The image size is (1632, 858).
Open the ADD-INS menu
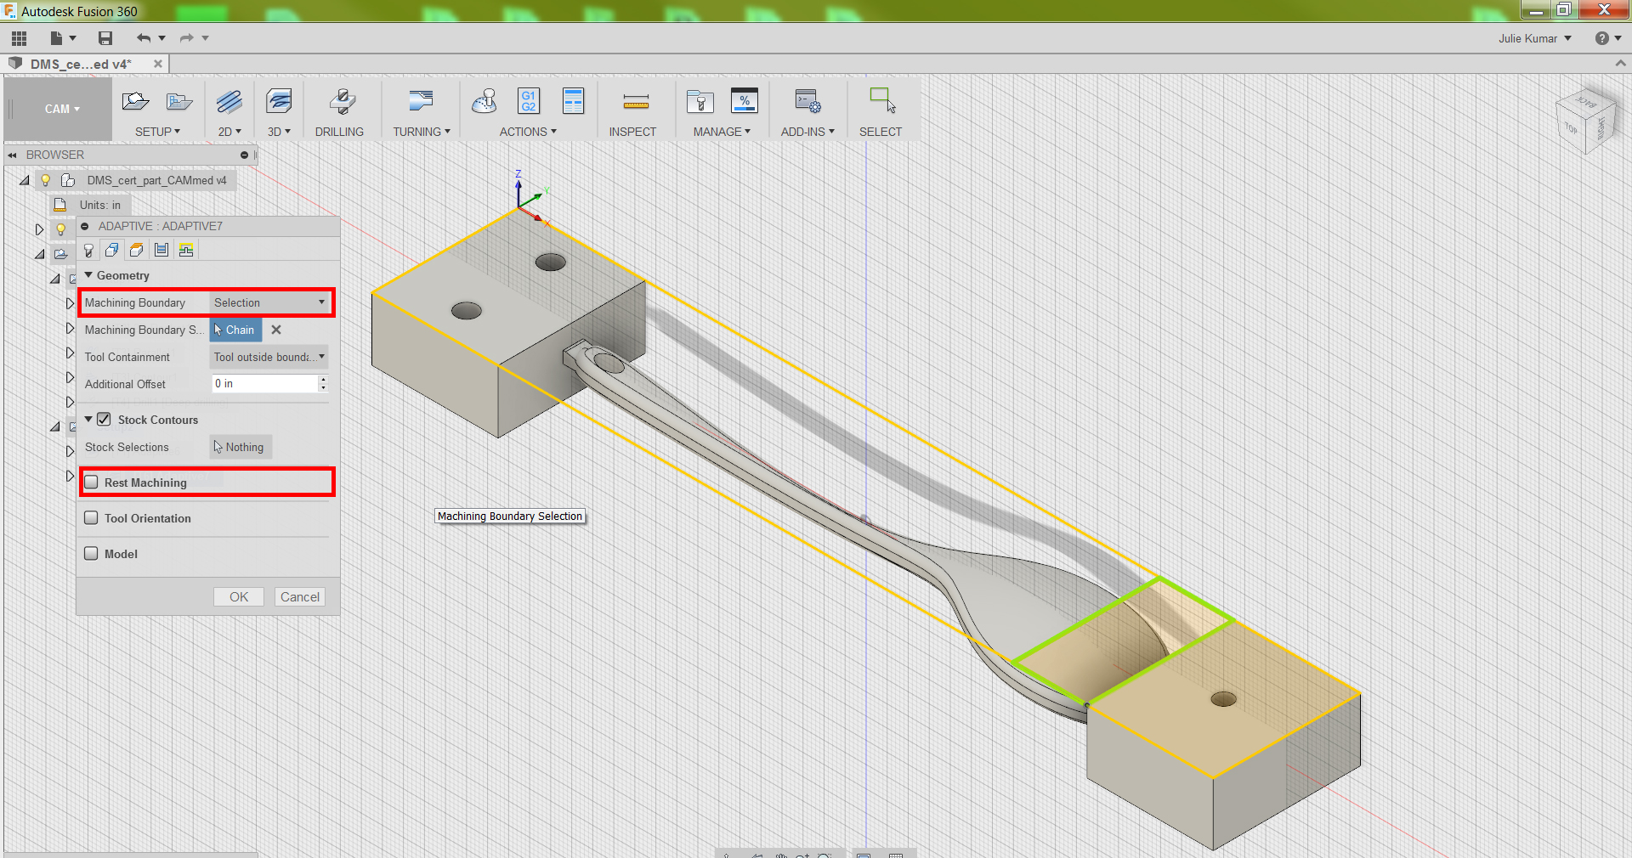pos(807,132)
